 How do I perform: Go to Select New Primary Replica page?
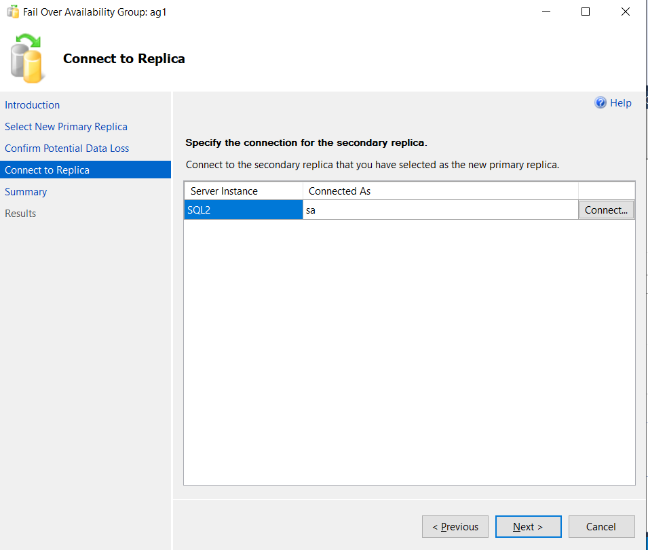66,127
